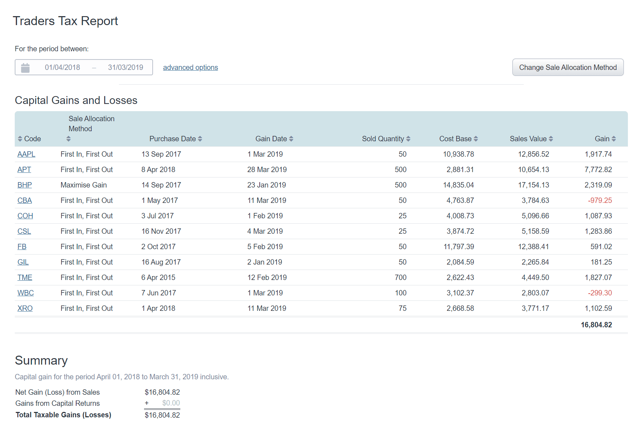The height and width of the screenshot is (432, 643).
Task: Select WBC purchase date 7 Jun 2017
Action: tap(159, 293)
